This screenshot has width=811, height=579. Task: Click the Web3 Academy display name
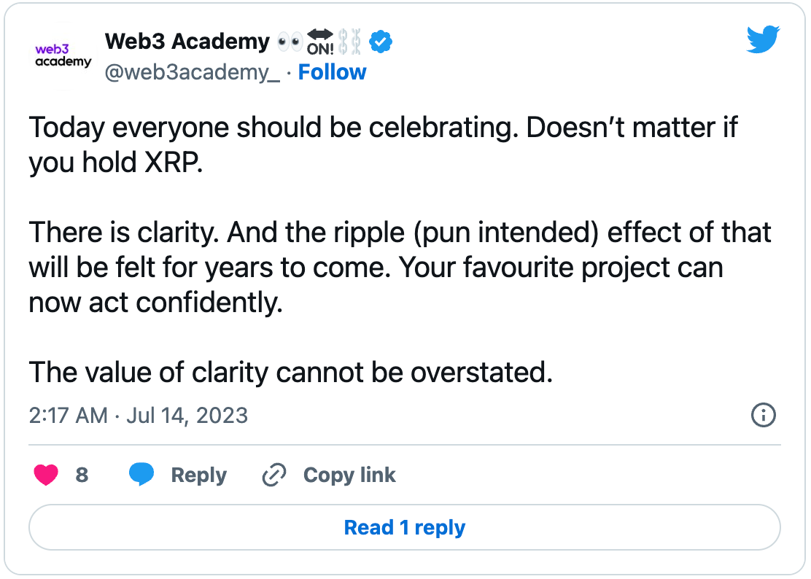click(187, 41)
